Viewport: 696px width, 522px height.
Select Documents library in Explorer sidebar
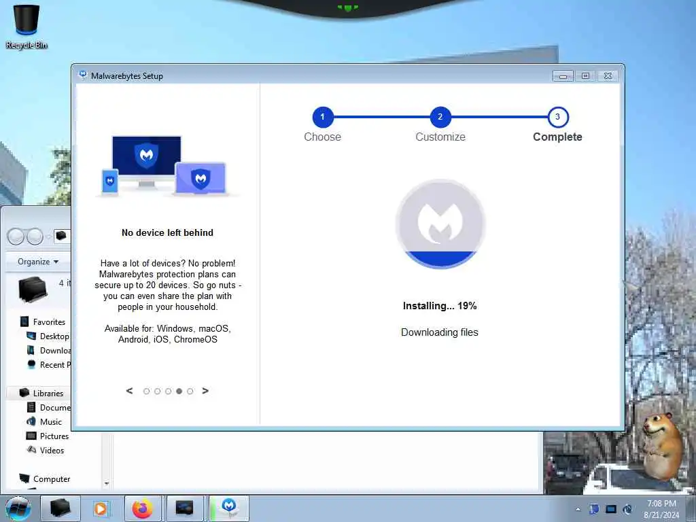coord(48,408)
